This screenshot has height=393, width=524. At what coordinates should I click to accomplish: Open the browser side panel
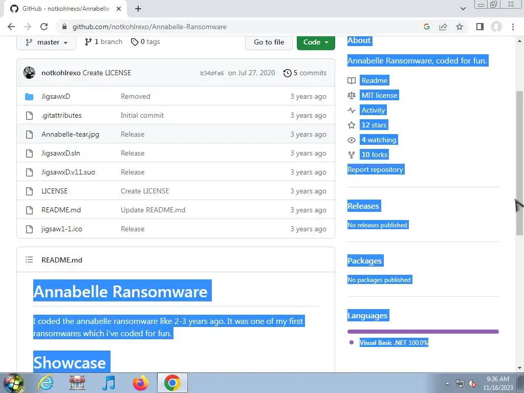[480, 27]
